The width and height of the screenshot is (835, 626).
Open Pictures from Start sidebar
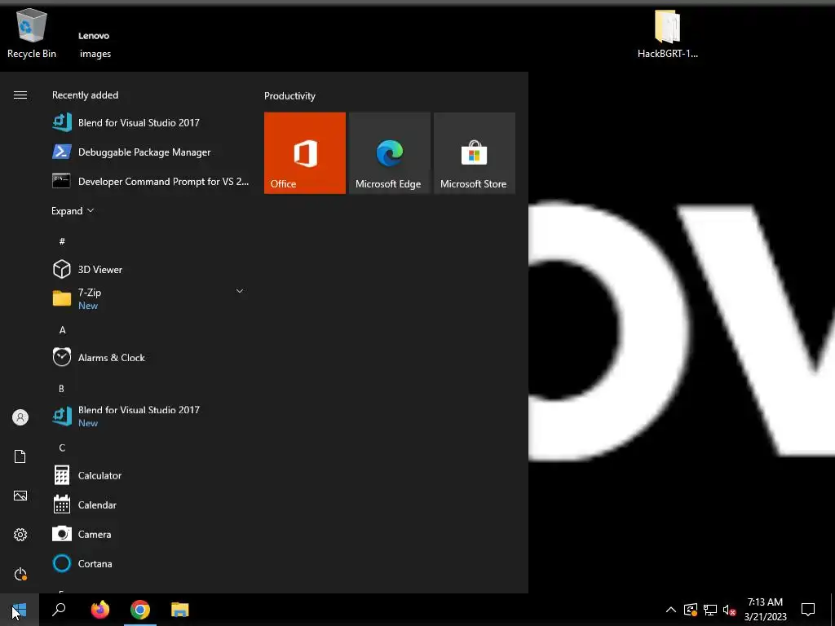[x=20, y=496]
